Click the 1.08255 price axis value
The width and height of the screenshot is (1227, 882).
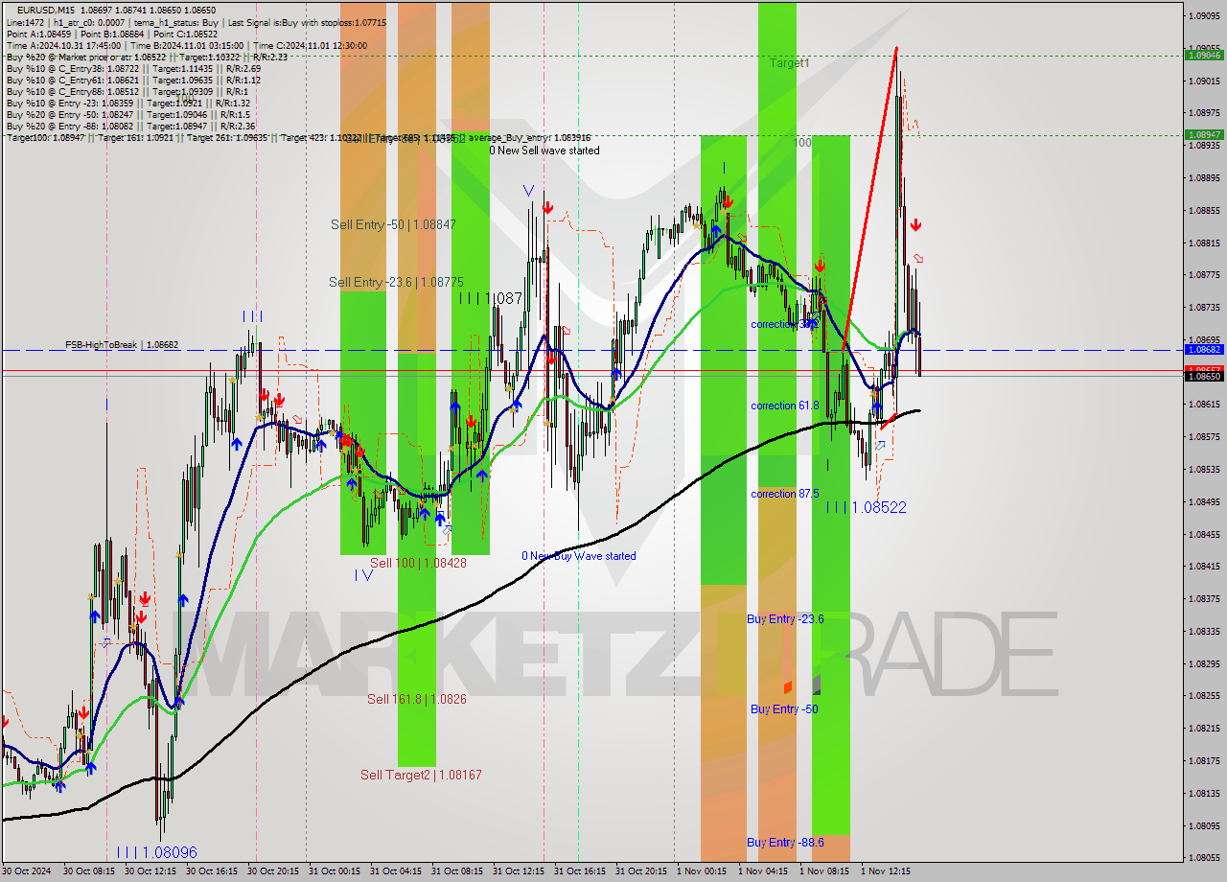pyautogui.click(x=1204, y=696)
